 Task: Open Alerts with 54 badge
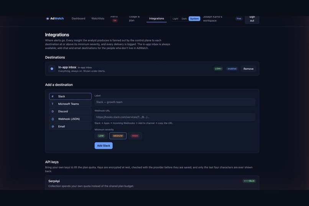[114, 18]
